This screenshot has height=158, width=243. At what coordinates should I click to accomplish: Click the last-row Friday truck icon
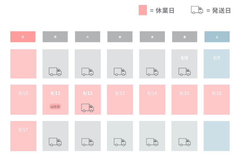[184, 142]
